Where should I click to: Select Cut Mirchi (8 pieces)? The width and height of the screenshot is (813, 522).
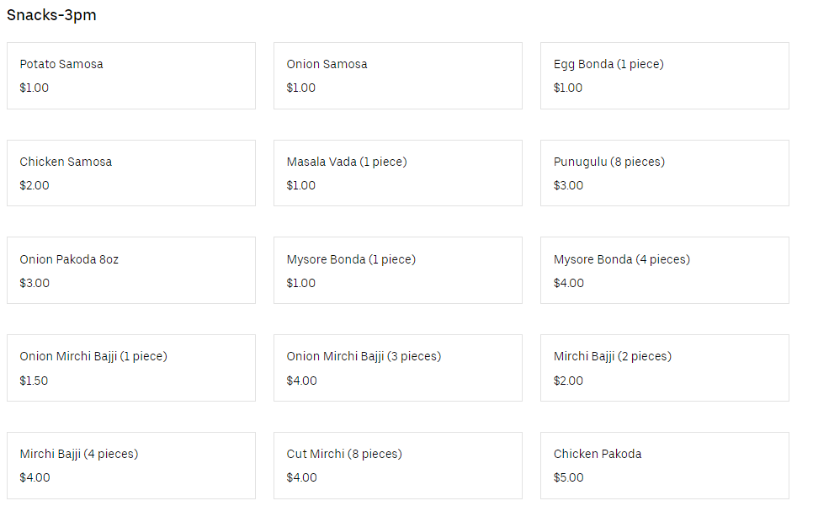click(x=397, y=466)
